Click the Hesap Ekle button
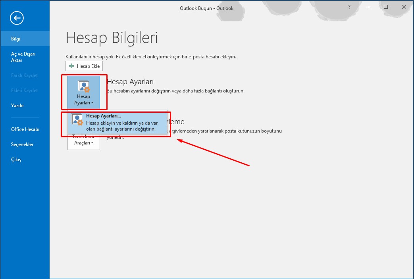The height and width of the screenshot is (279, 414). point(84,66)
